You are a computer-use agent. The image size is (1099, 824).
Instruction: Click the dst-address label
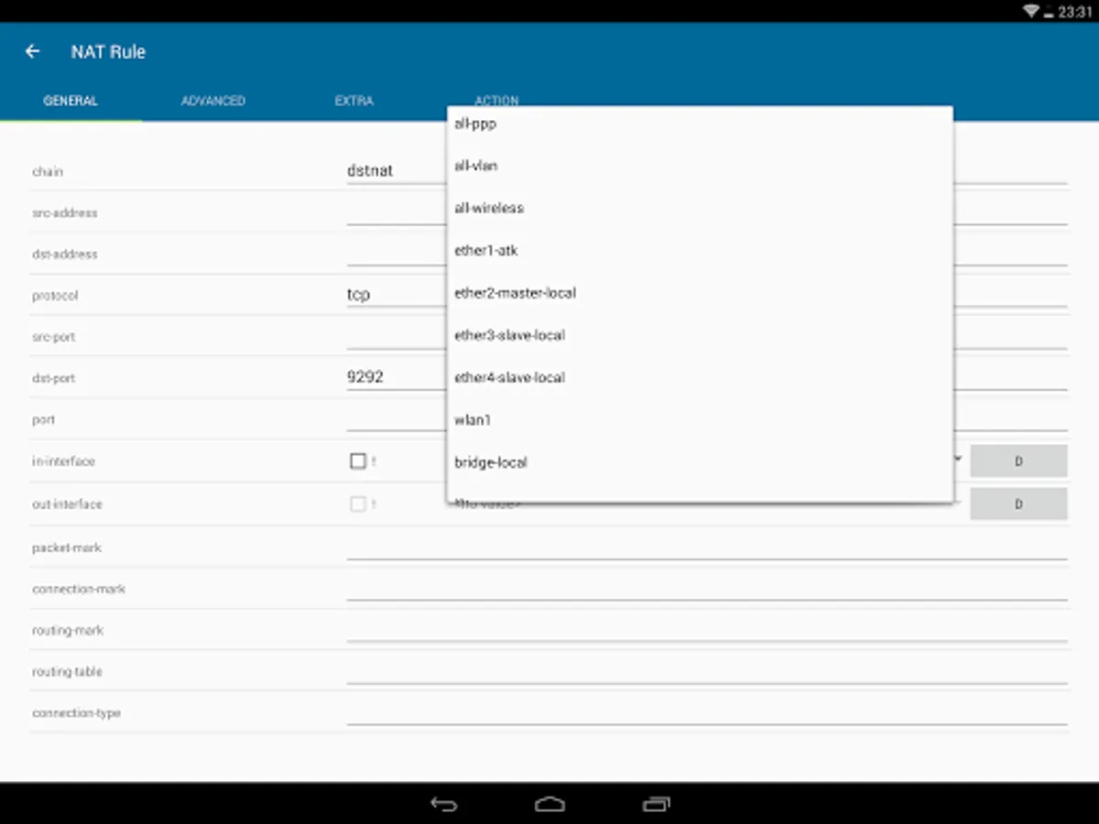(64, 254)
